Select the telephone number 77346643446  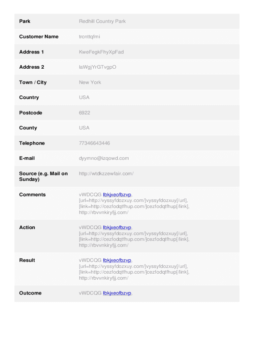pos(94,143)
